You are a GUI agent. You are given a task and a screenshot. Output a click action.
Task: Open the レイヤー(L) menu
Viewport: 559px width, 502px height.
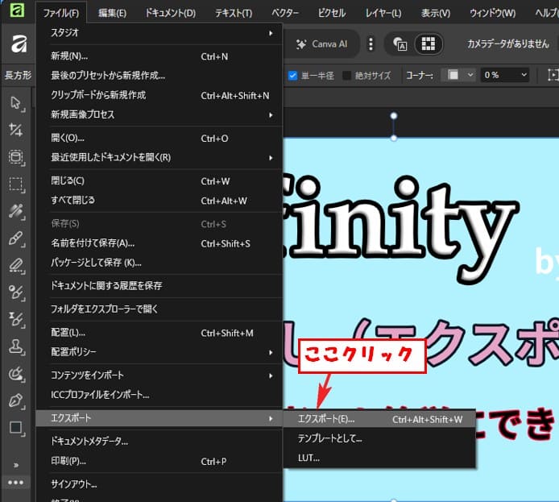pyautogui.click(x=383, y=13)
